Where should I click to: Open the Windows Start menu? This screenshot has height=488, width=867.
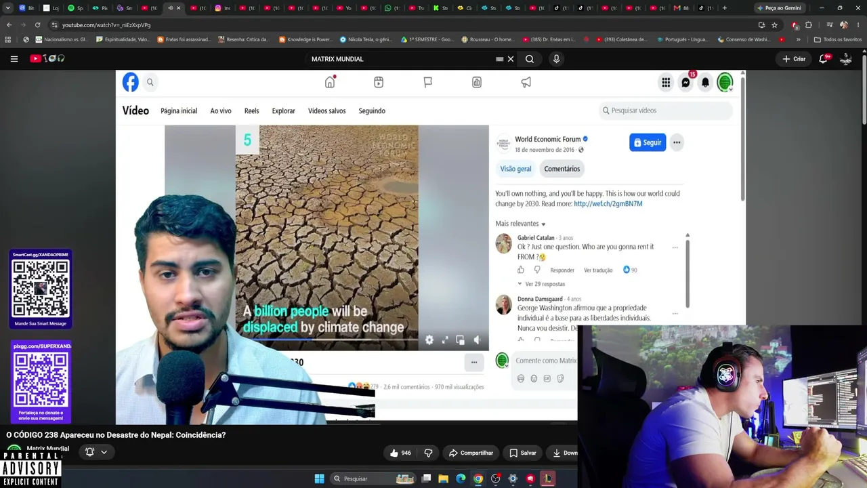coord(319,479)
